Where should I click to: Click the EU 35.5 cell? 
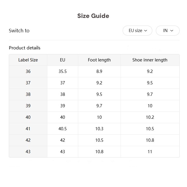point(63,71)
